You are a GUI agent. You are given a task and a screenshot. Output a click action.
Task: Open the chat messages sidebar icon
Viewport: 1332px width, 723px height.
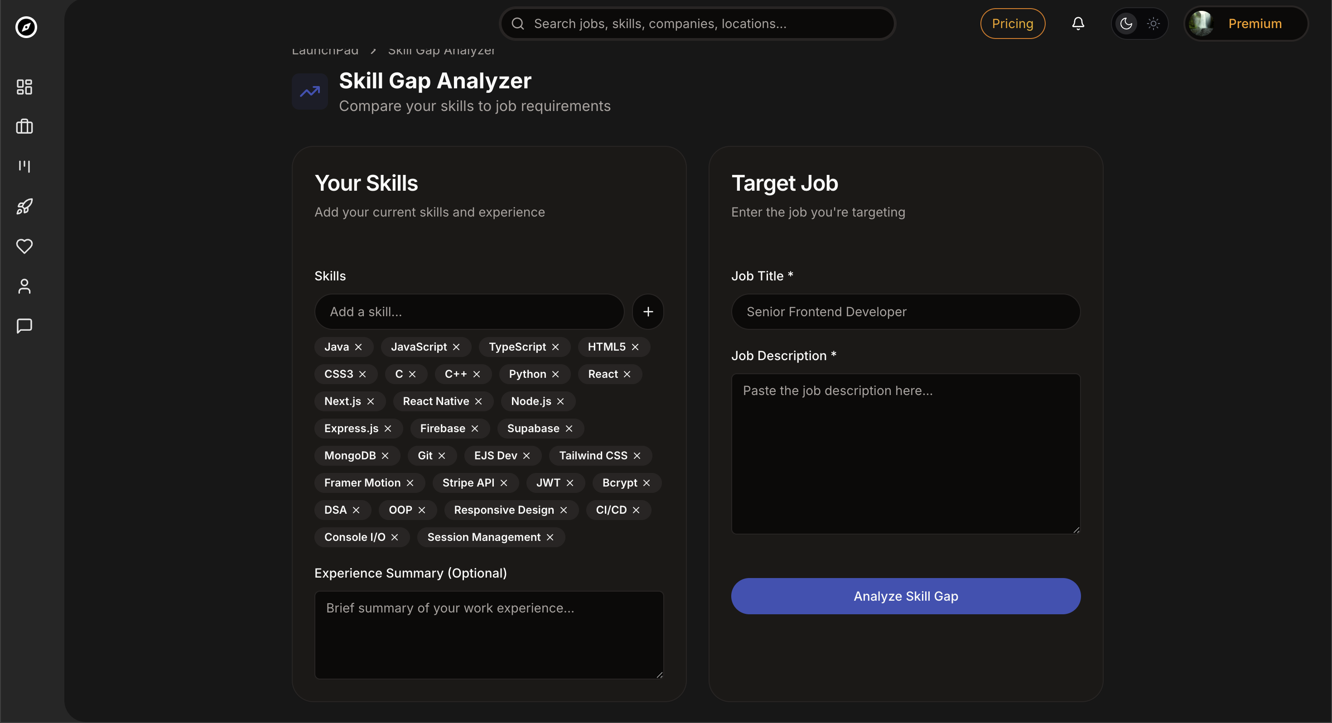pyautogui.click(x=24, y=326)
